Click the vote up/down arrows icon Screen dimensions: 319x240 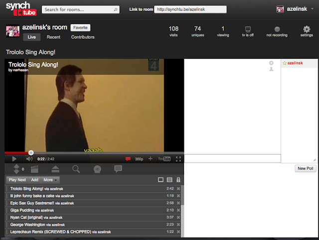point(16,169)
